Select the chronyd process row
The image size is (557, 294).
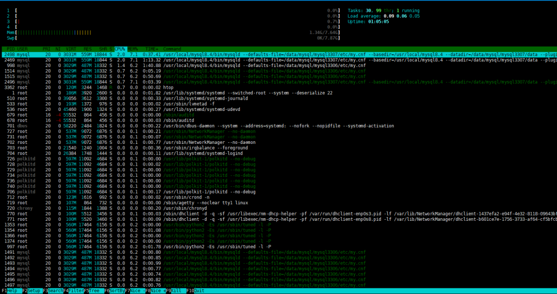point(278,208)
